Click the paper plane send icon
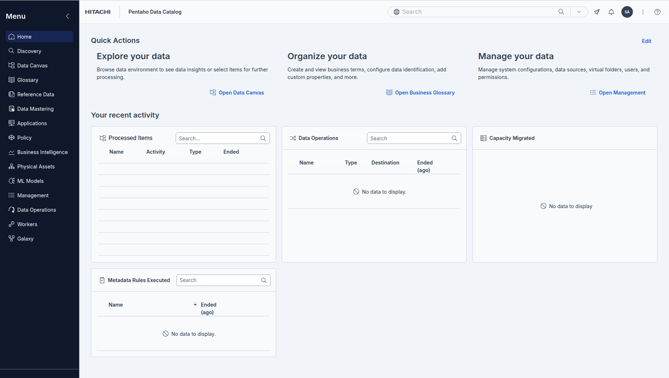This screenshot has height=378, width=669. click(597, 12)
